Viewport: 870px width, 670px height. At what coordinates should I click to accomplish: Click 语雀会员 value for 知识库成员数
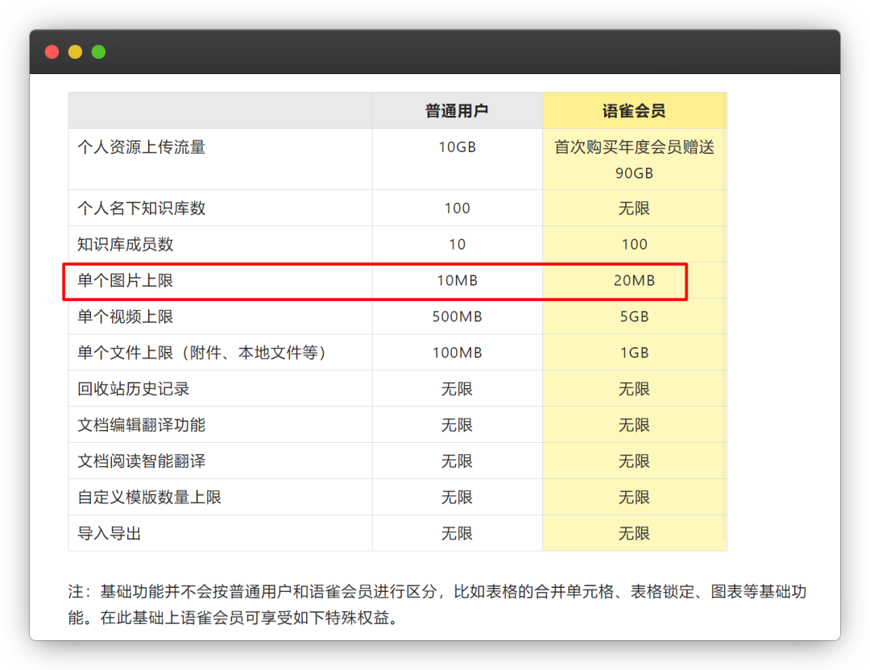[x=634, y=245]
